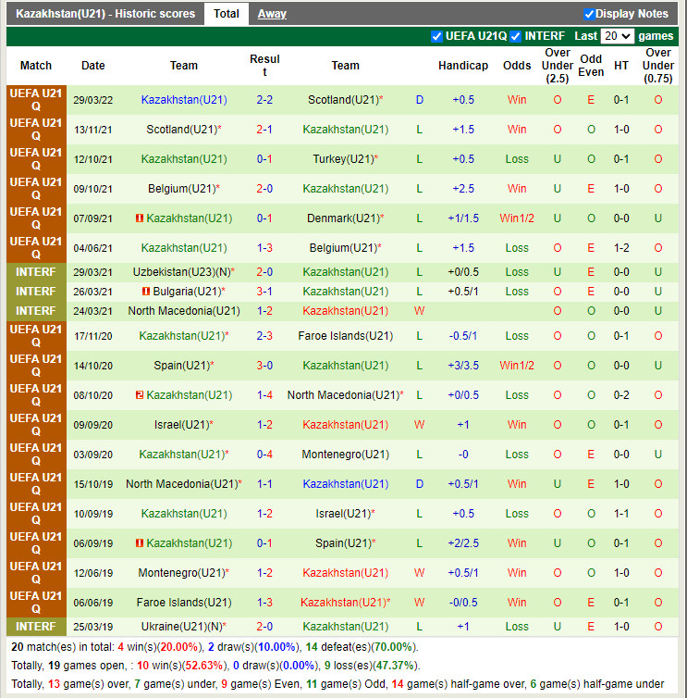Screen dimensions: 687x698
Task: Switch to the Away tab
Action: [x=271, y=14]
